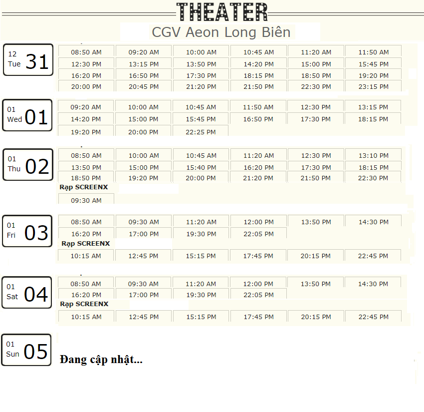Pick the 13:50 PM slot on Saturday 04

[316, 283]
